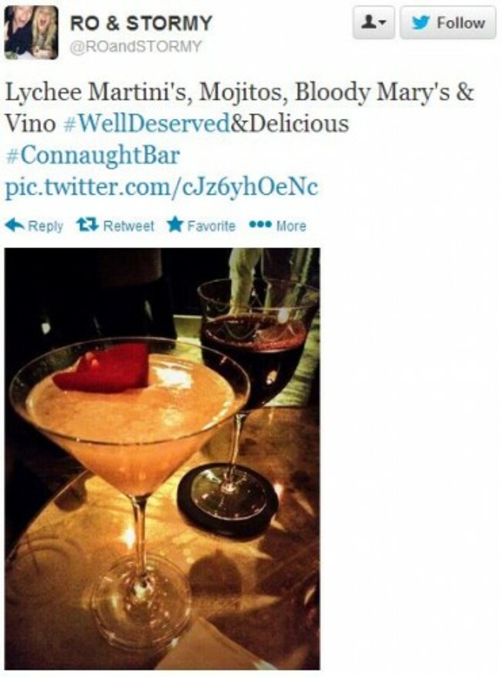502x677 pixels.
Task: Click the Retweet text label
Action: click(x=128, y=226)
